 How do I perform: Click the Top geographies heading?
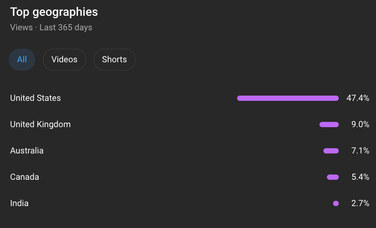pyautogui.click(x=54, y=12)
